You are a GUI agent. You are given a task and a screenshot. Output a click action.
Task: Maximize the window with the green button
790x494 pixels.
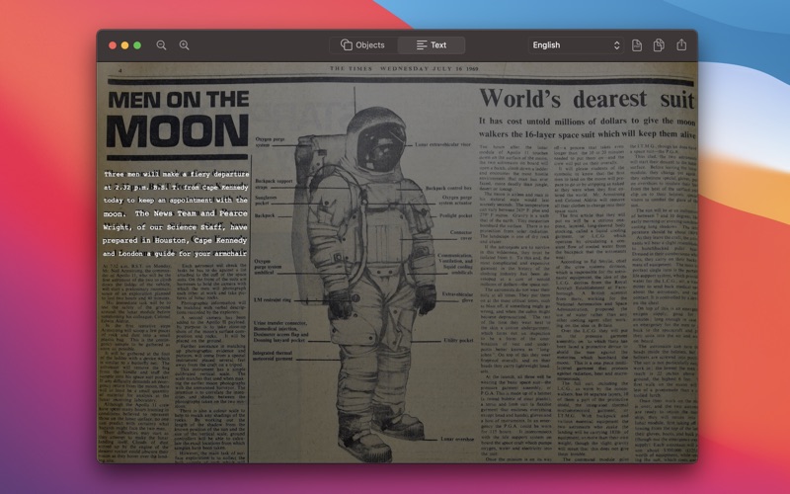(x=137, y=45)
